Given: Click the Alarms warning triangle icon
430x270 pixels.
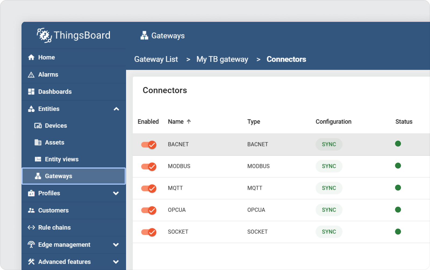Looking at the screenshot, I should 31,75.
